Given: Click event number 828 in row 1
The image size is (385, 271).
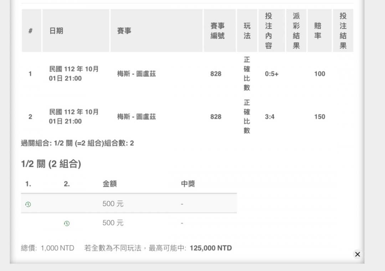Looking at the screenshot, I should point(216,74).
